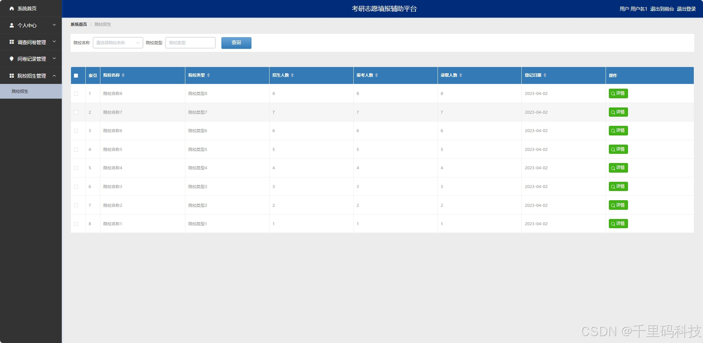Screen dimensions: 703x343
Task: Sort table by 招生人数 column arrows
Action: [292, 75]
